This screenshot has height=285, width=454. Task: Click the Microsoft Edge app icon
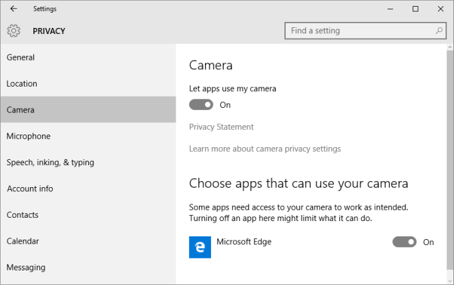coord(200,248)
